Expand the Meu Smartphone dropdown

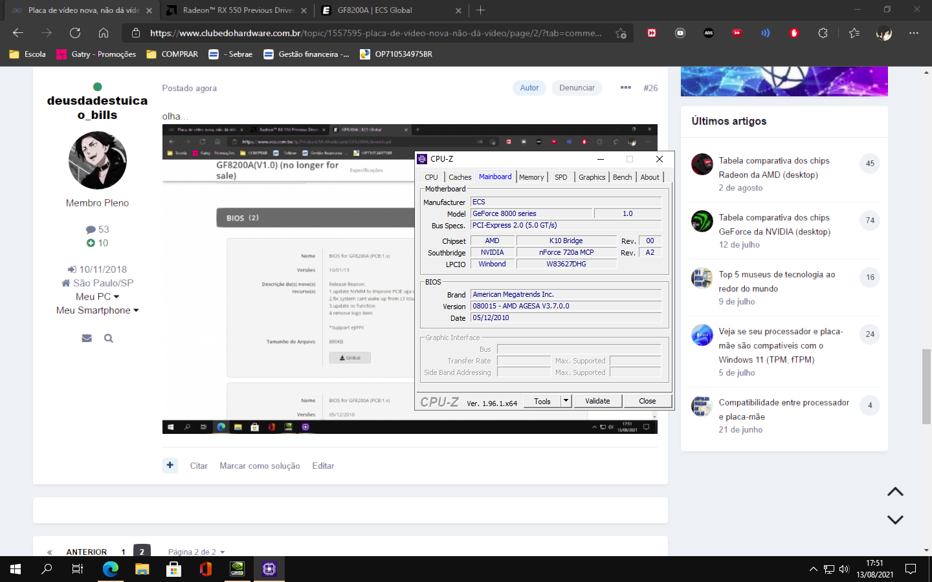click(x=98, y=310)
